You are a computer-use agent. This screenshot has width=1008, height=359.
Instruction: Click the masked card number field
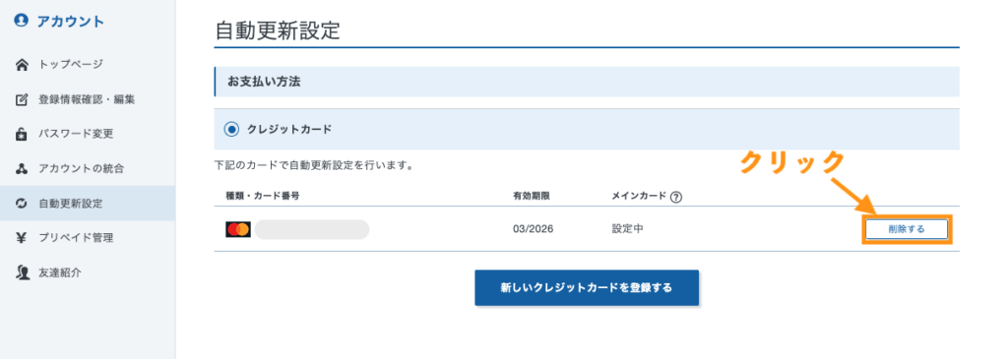[x=312, y=229]
